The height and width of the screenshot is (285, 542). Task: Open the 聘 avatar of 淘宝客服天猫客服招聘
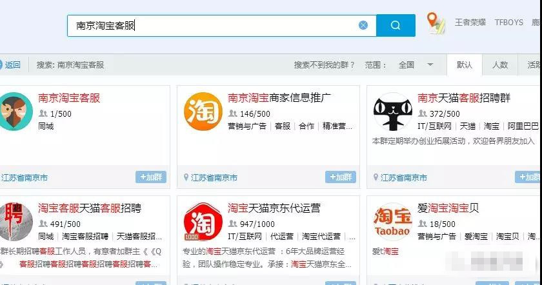point(14,221)
